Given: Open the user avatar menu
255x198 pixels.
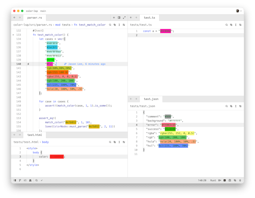Looking at the screenshot, I should (x=238, y=11).
